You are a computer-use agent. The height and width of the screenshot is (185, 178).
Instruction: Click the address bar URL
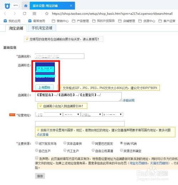(112, 13)
